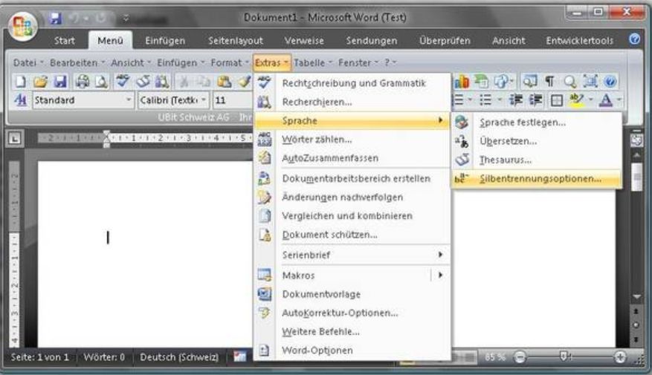
Task: Click the styles icon left of Standard box
Action: coord(20,100)
